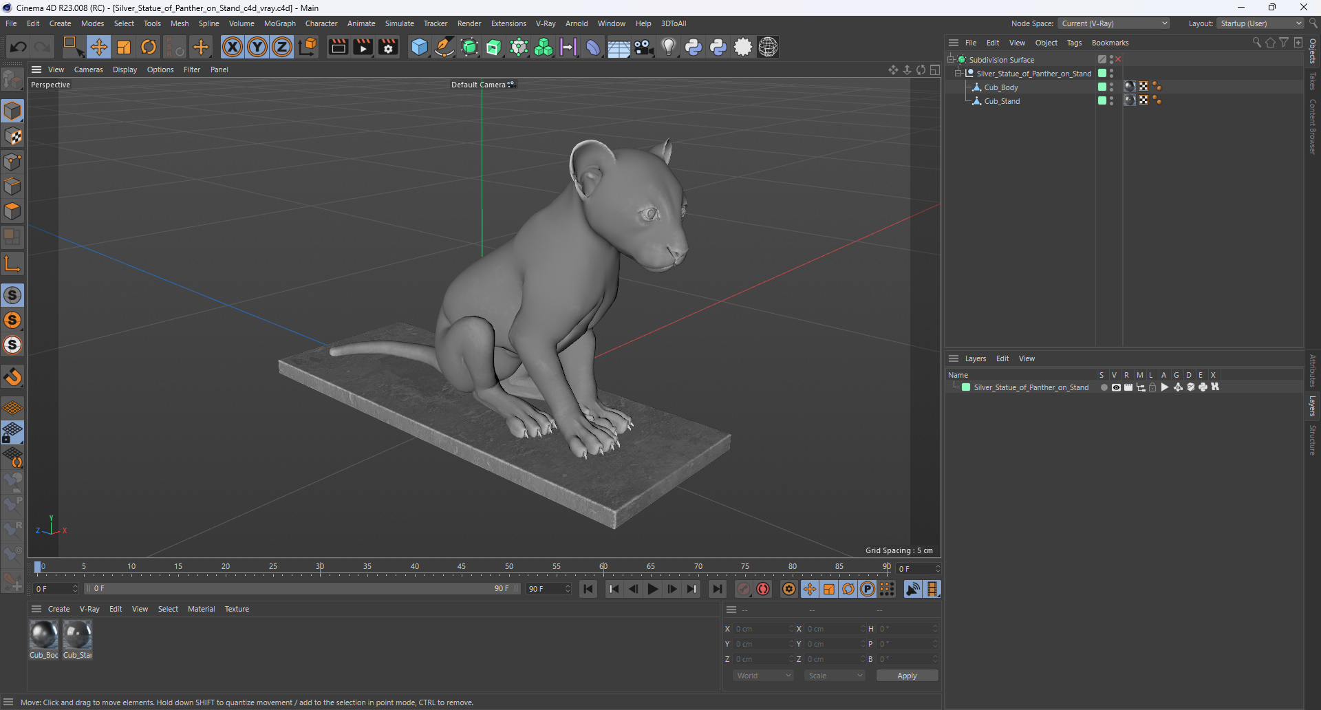Switch to Texture mode checkered cube

[x=12, y=136]
